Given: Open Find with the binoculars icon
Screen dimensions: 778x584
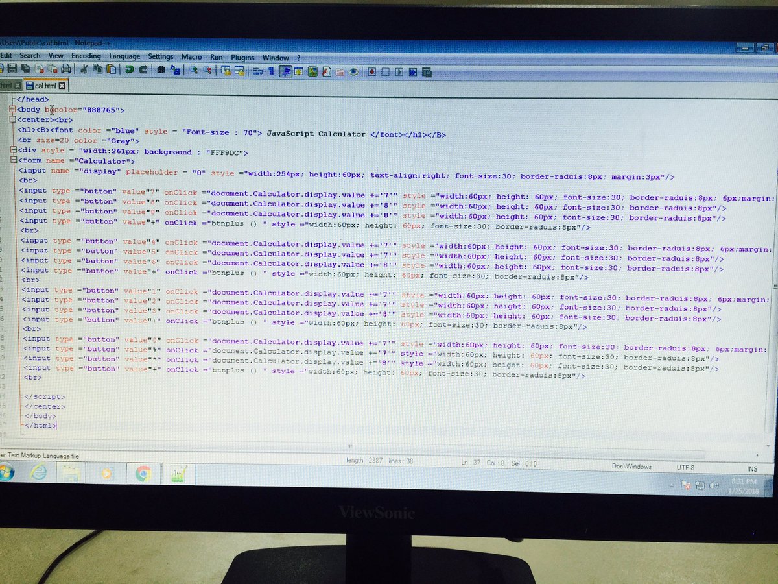Looking at the screenshot, I should 161,69.
